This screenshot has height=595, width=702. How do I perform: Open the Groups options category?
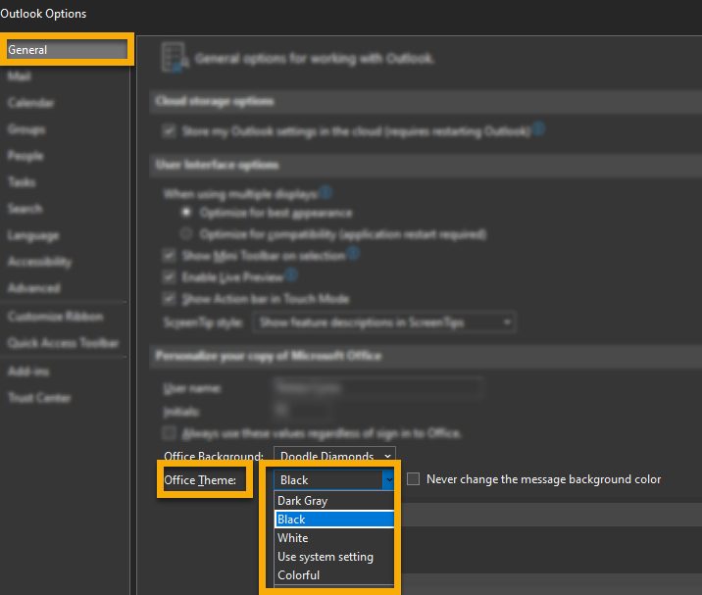point(25,129)
